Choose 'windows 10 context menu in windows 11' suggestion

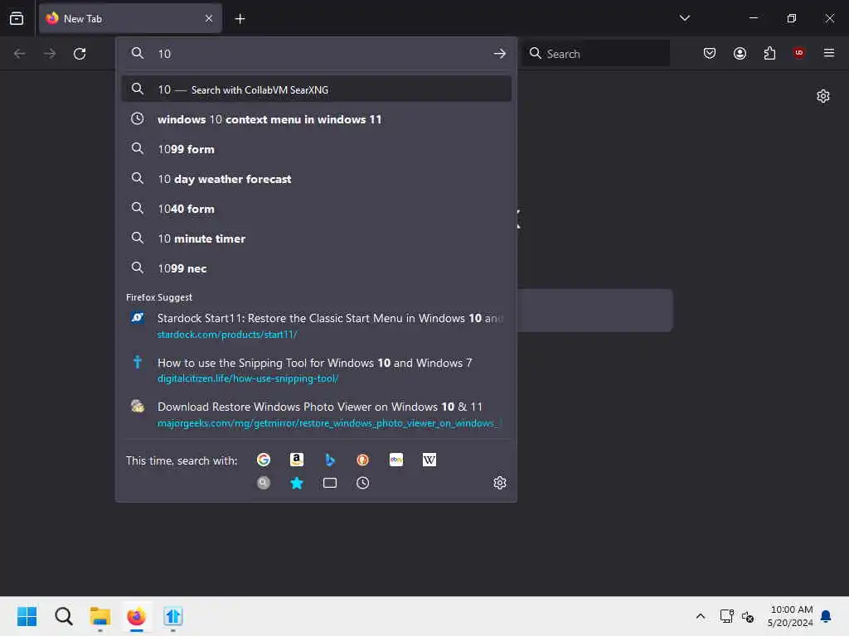(x=316, y=119)
